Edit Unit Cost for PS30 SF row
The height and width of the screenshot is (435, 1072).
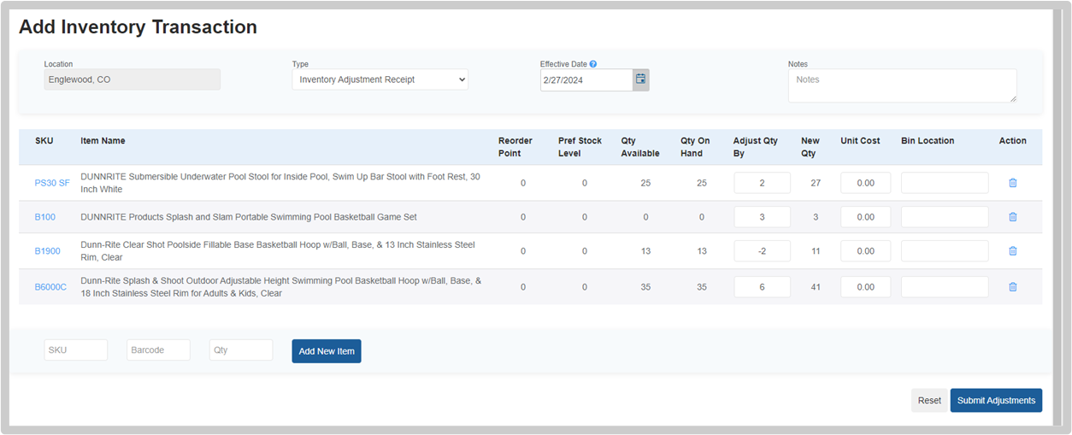866,183
